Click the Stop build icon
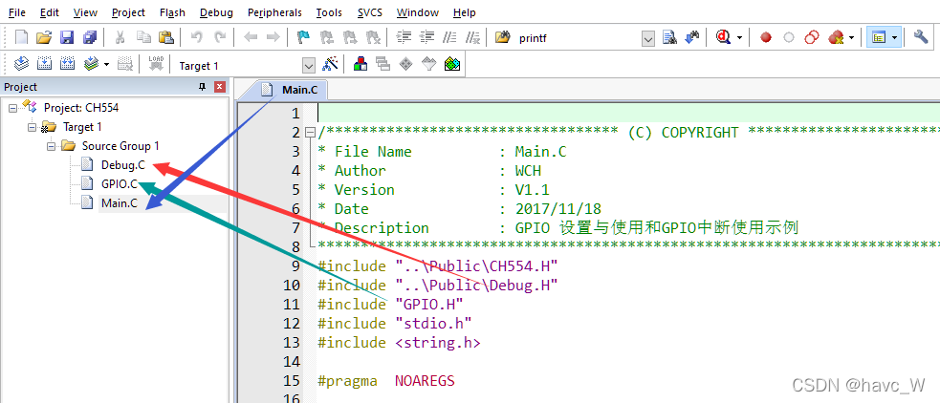Image resolution: width=940 pixels, height=403 pixels. [x=124, y=63]
